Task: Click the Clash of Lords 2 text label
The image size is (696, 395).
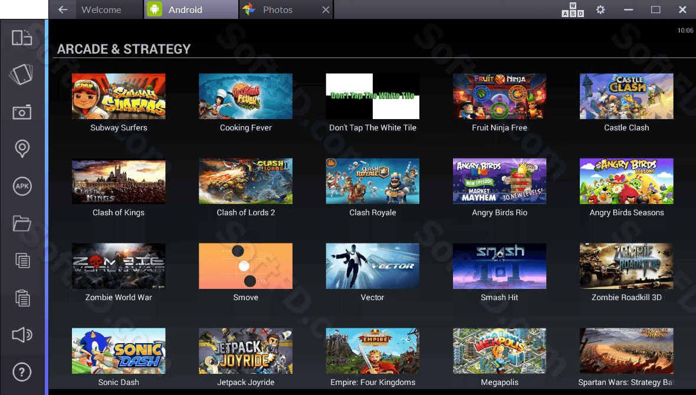Action: [x=245, y=213]
